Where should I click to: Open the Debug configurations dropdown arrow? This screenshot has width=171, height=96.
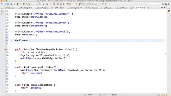[41, 4]
